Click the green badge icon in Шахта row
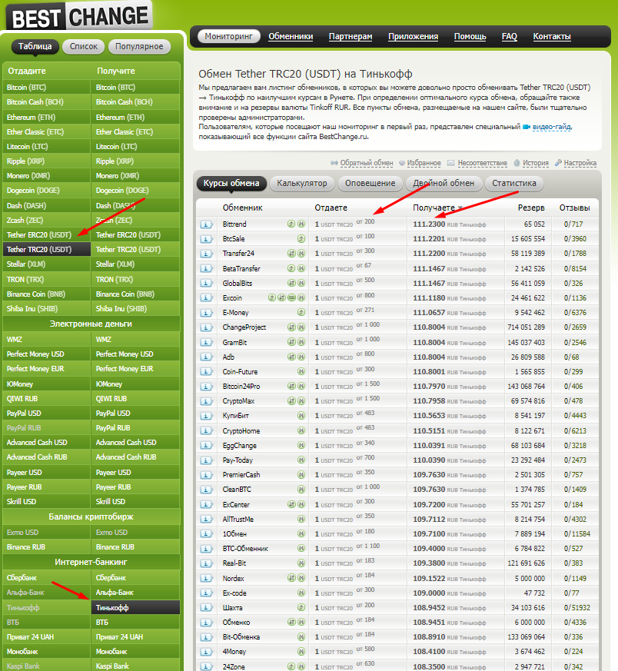 point(301,607)
